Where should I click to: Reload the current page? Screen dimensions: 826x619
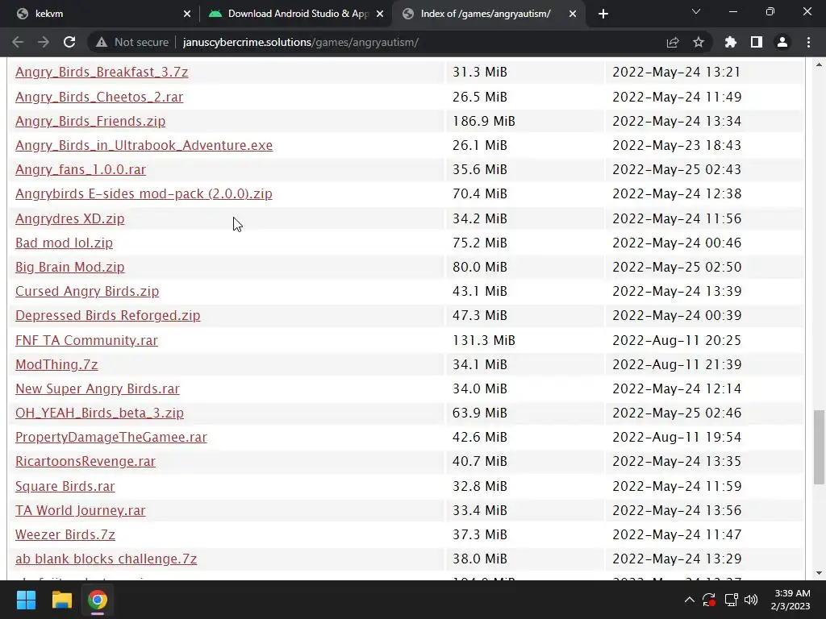coord(69,42)
